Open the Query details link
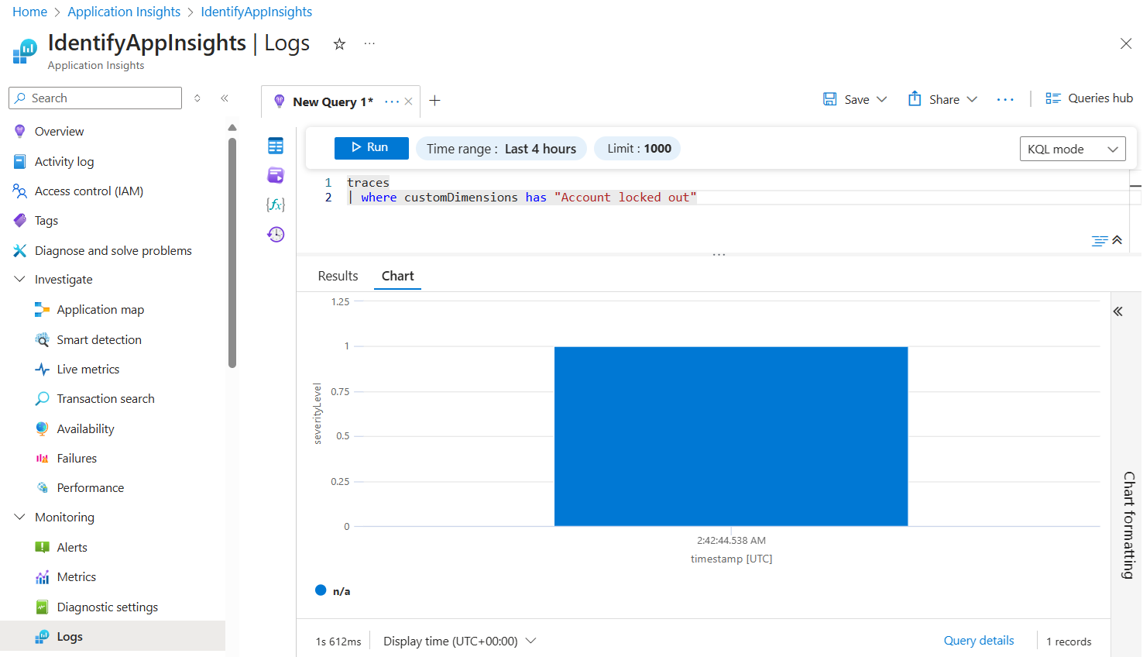Viewport: 1143px width, 657px height. point(979,640)
